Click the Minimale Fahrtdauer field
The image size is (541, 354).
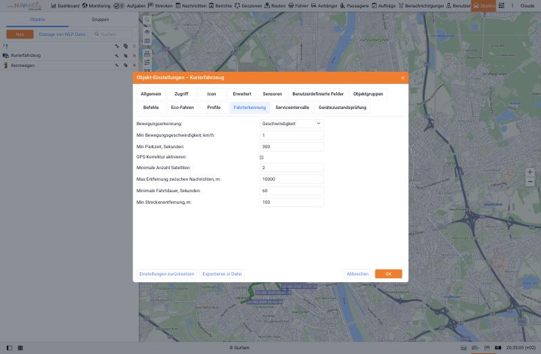pyautogui.click(x=291, y=191)
